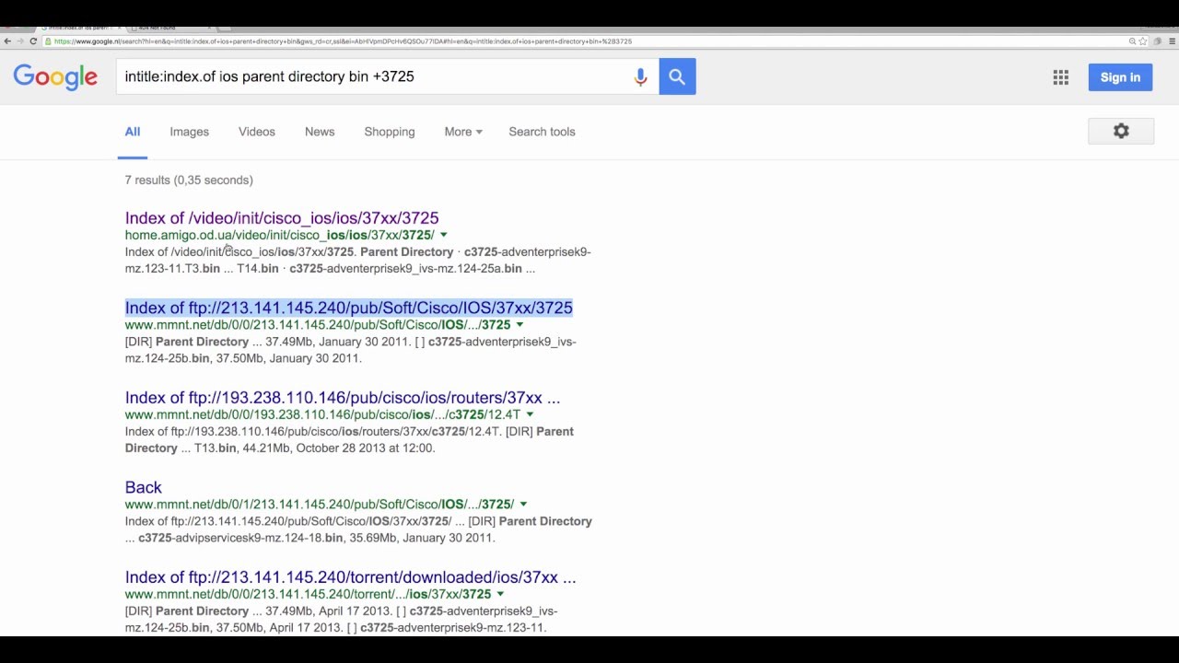Open the Chrome hamburger menu
This screenshot has width=1179, height=663.
1173,41
